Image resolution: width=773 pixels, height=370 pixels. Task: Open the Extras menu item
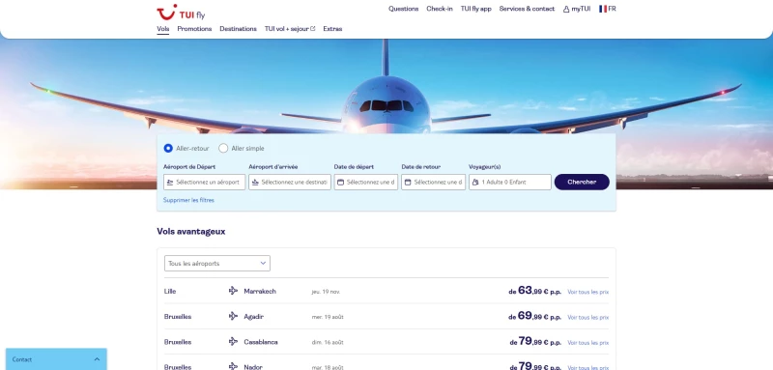332,29
